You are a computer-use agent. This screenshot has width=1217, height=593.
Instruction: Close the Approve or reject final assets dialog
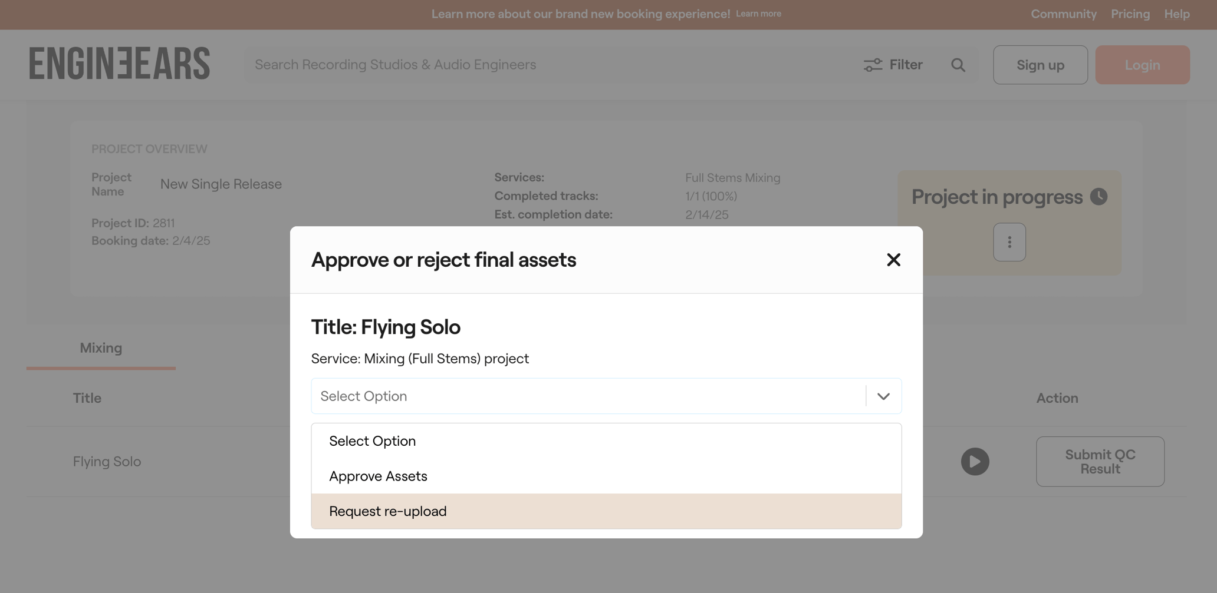893,260
